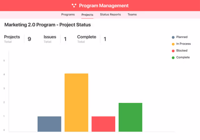Switch to the Projects tab

tap(87, 15)
